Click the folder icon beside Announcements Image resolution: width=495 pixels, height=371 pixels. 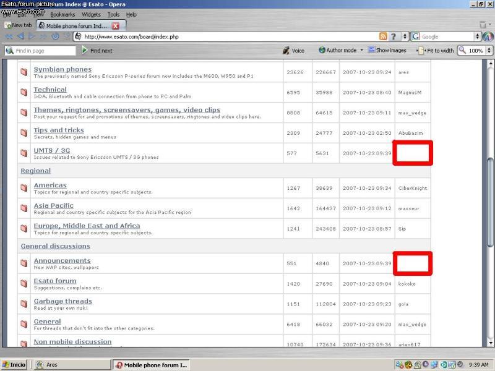pyautogui.click(x=24, y=263)
